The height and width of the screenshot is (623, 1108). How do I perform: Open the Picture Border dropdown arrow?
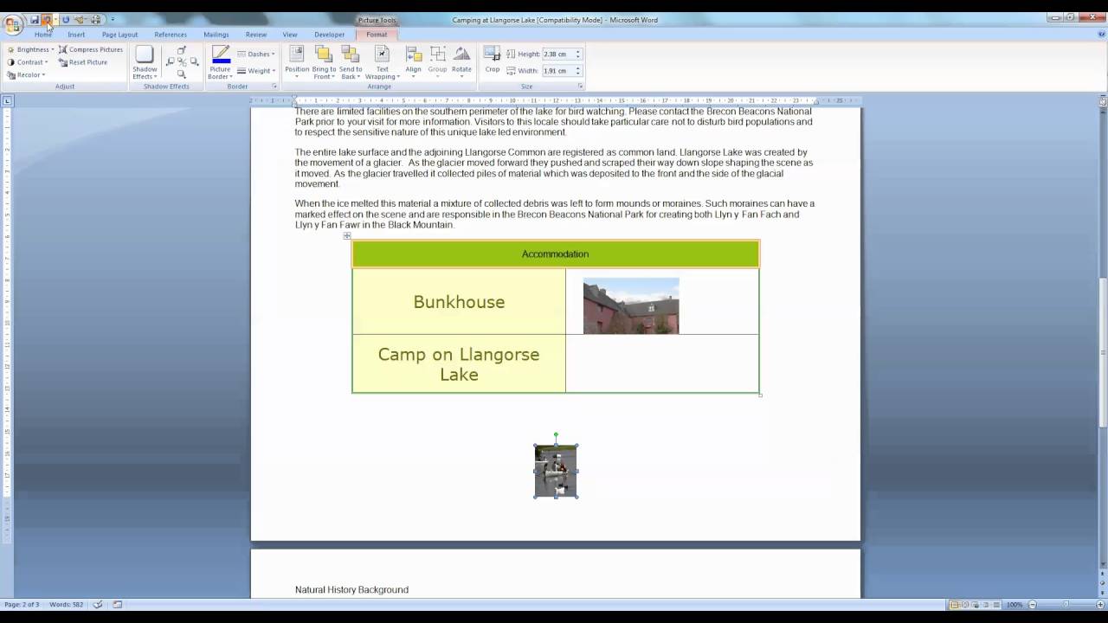221,74
